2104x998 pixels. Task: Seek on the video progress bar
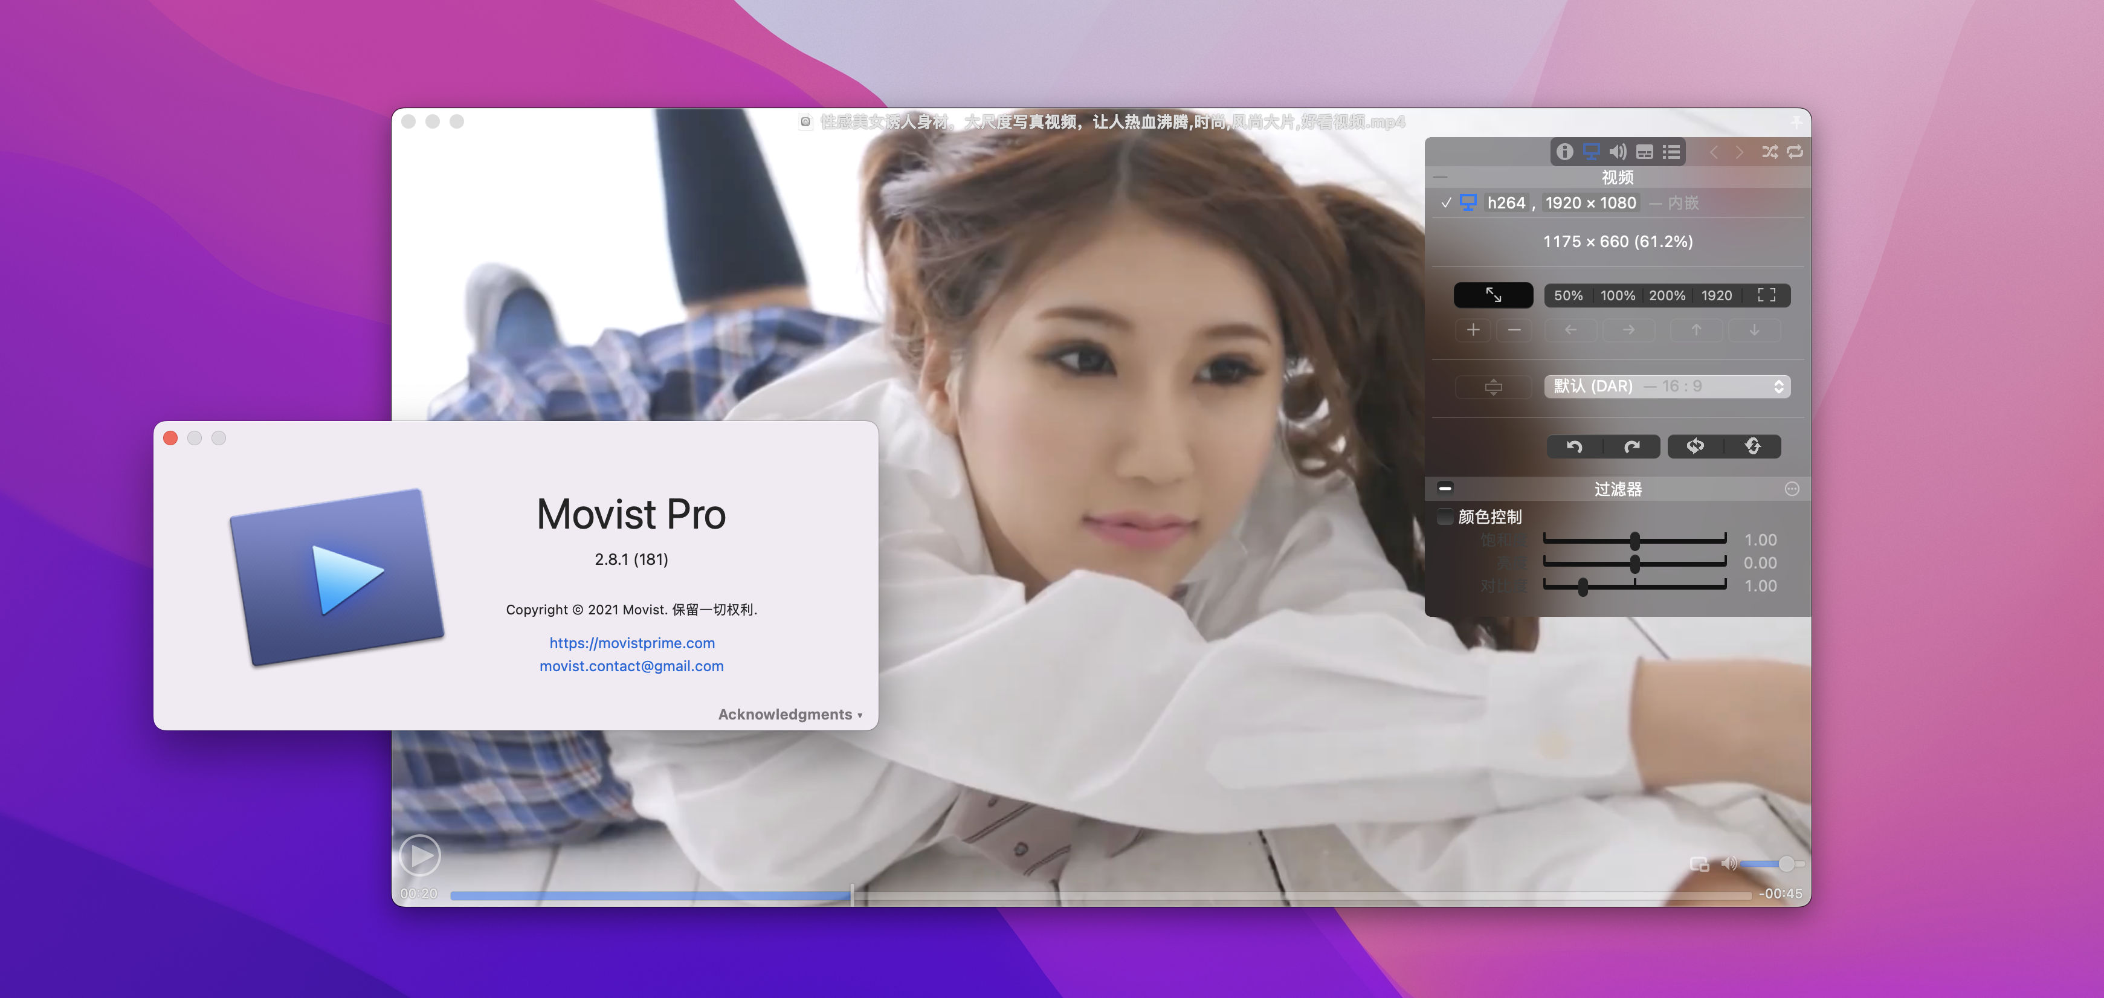pos(1100,895)
